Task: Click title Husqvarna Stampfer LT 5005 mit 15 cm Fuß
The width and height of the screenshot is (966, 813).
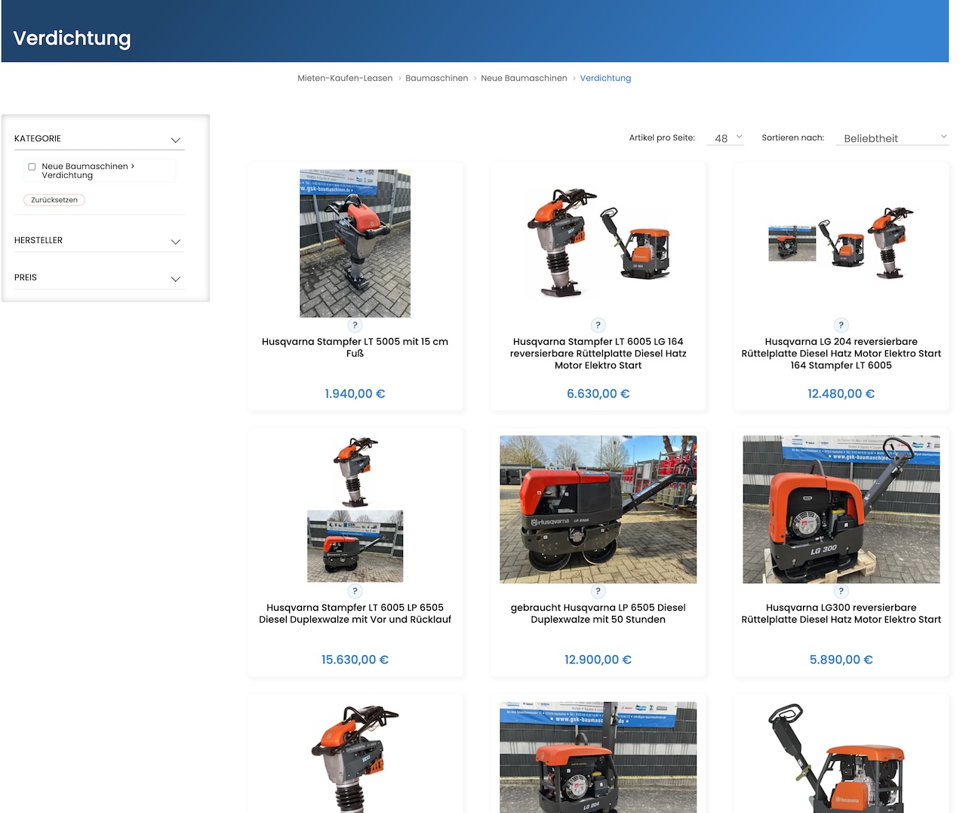Action: pos(355,347)
